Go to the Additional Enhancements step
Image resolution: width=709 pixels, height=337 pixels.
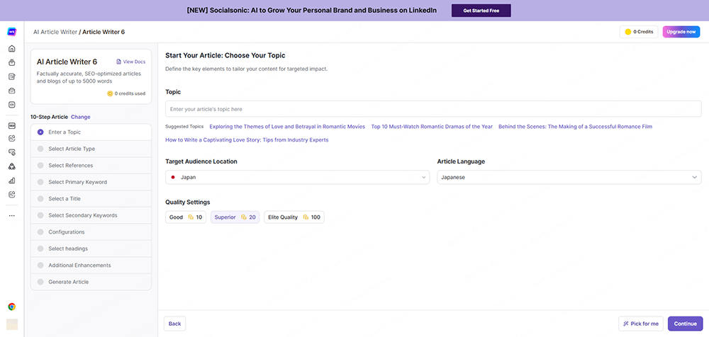pos(91,265)
